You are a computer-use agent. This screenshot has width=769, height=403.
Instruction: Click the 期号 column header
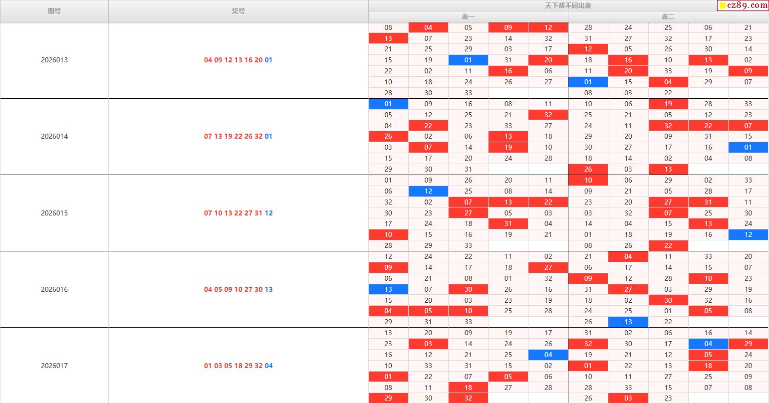click(54, 11)
